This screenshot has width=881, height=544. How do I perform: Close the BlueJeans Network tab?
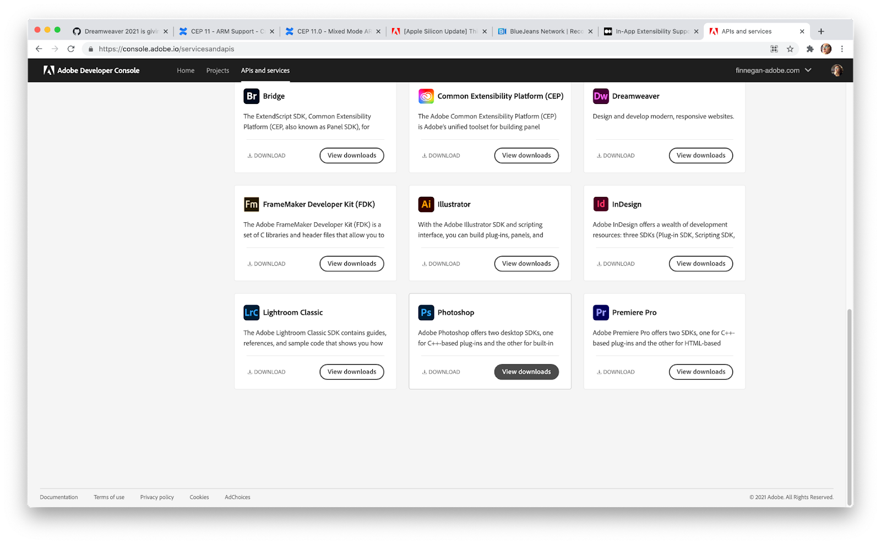(590, 31)
